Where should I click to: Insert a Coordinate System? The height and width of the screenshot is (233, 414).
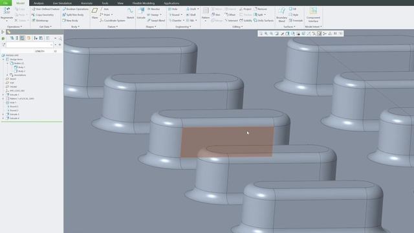[112, 20]
